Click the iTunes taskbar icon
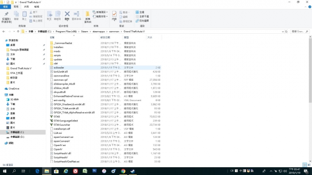 [104, 171]
